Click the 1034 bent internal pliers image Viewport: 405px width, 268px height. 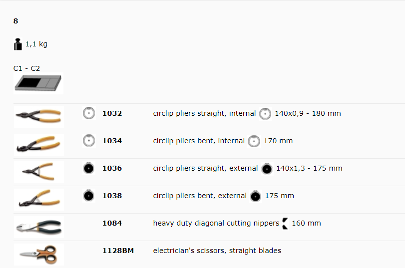point(39,144)
